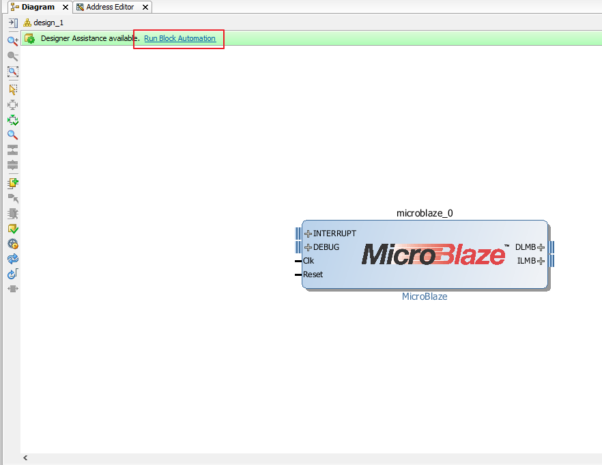Click the grayed Zoom Out magnifier icon

pyautogui.click(x=13, y=56)
